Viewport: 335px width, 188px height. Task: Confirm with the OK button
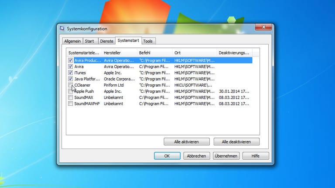point(167,156)
